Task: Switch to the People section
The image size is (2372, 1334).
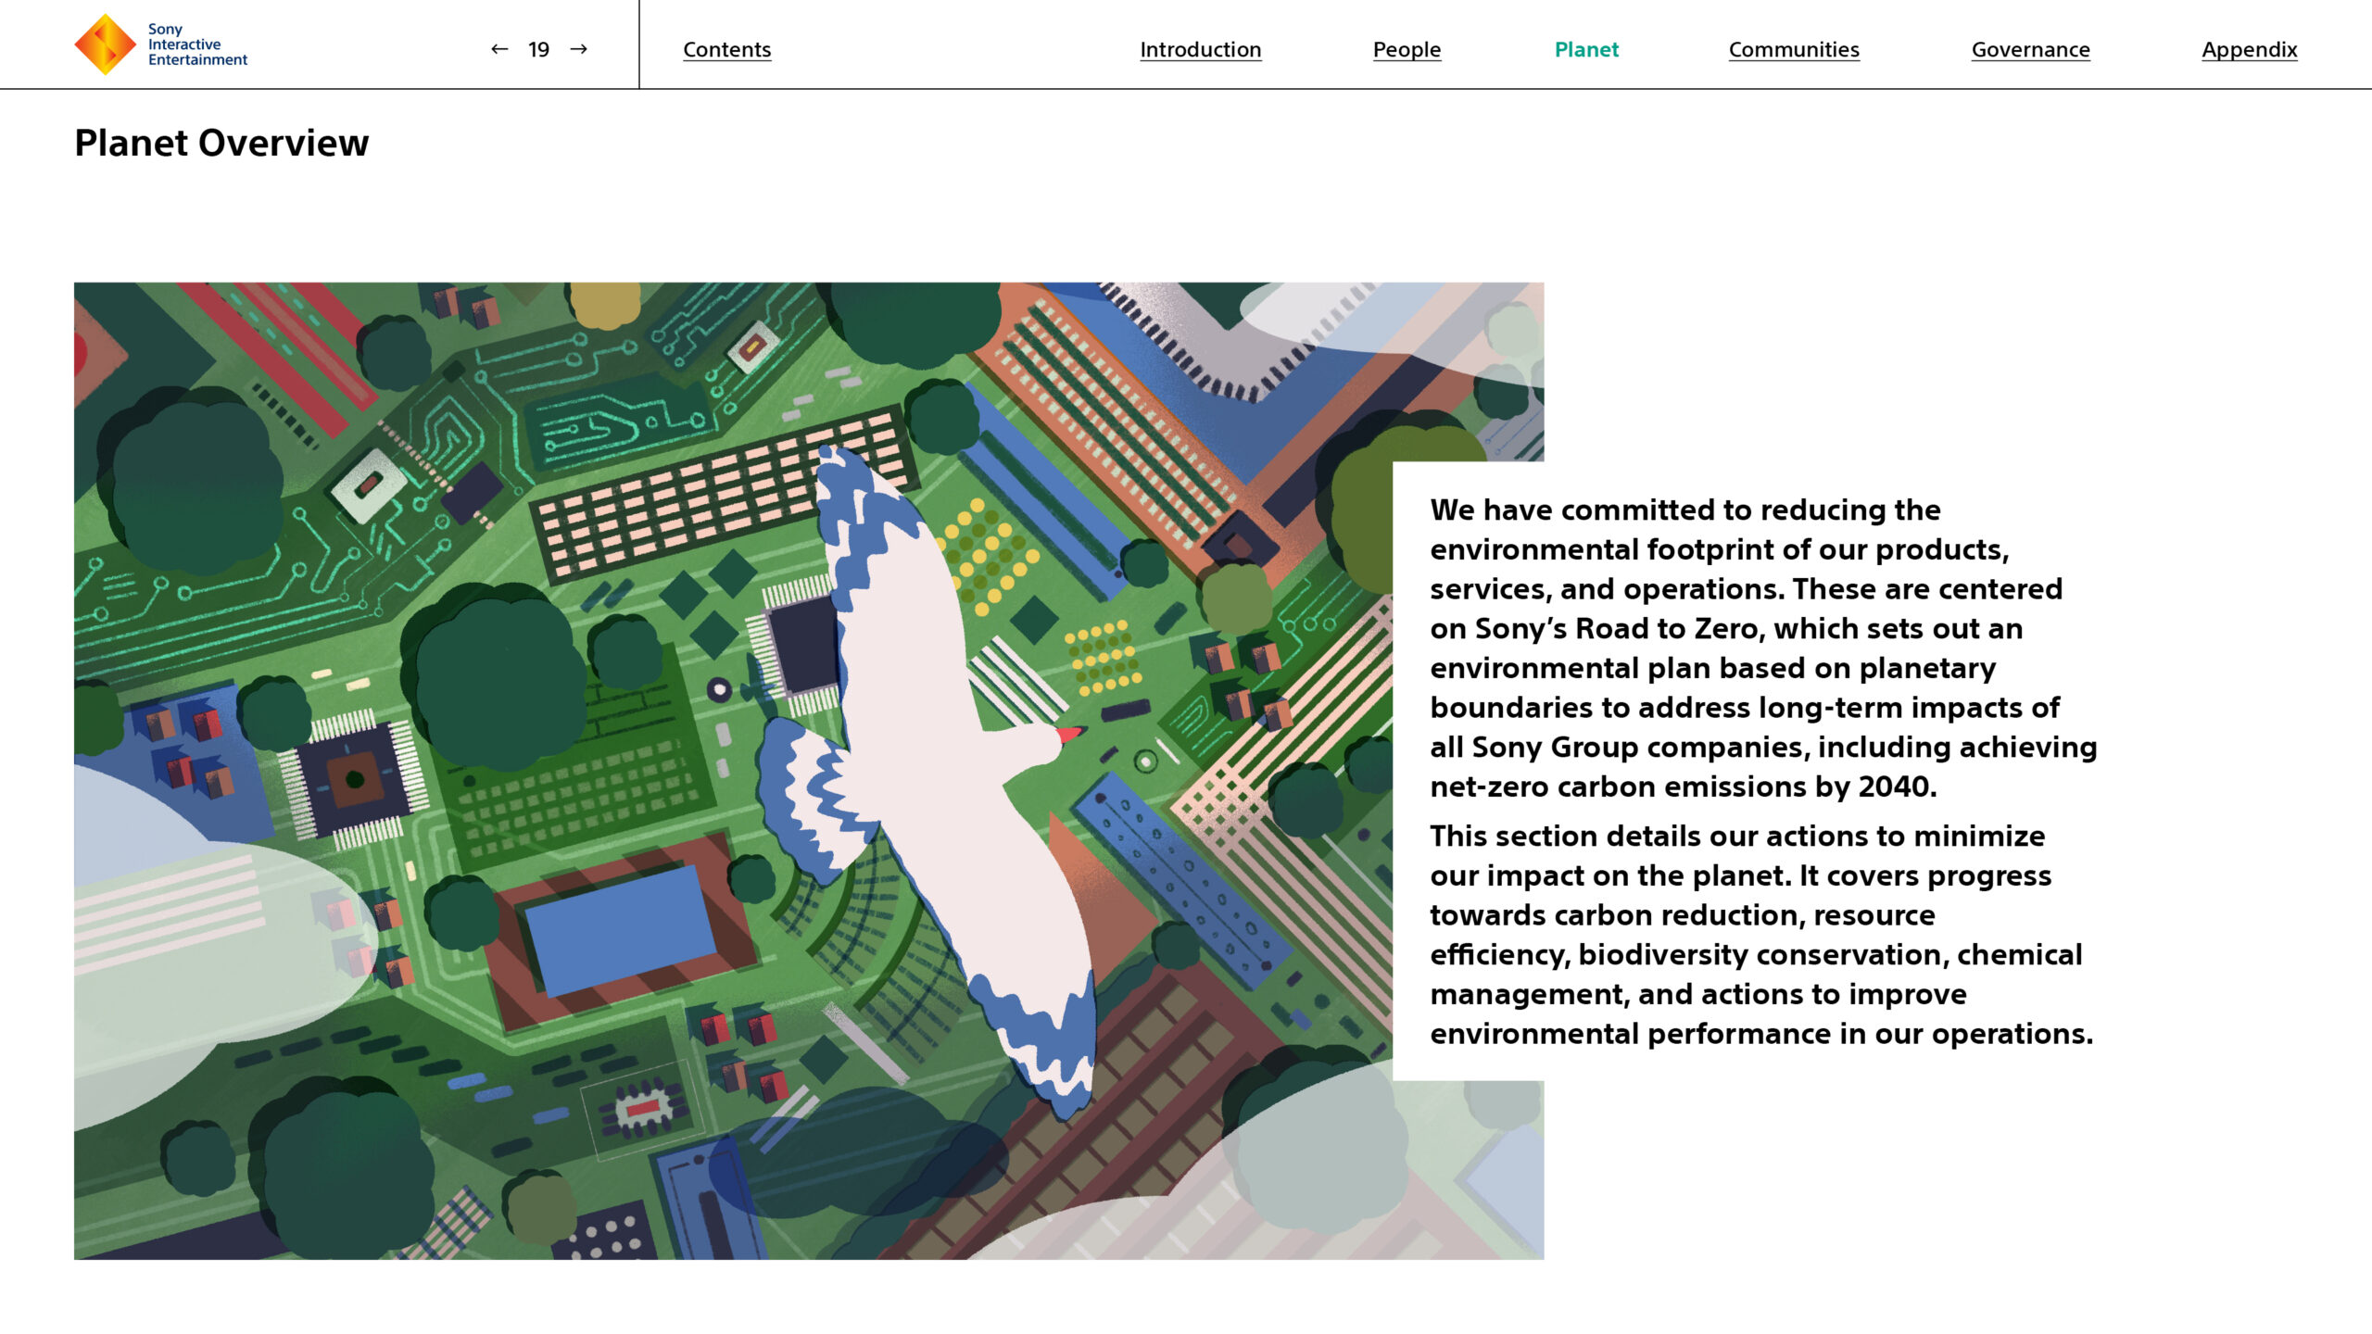Action: coord(1407,50)
